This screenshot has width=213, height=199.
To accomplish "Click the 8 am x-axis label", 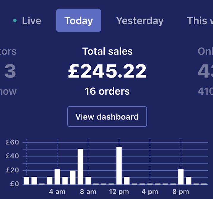I will tap(88, 192).
